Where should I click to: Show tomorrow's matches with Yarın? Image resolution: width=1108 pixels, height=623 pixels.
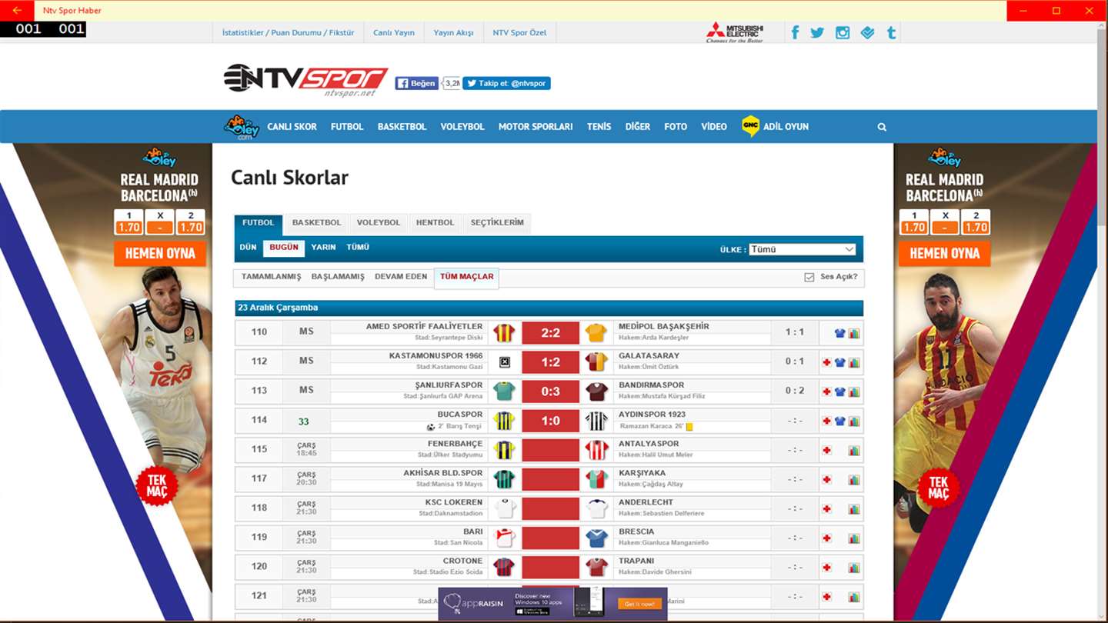click(x=323, y=248)
